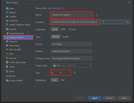Select Groovy as the language
134x103 pixels.
point(72,29)
